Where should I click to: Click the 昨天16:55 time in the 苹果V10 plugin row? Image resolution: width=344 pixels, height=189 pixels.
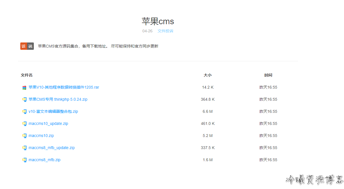(x=268, y=87)
